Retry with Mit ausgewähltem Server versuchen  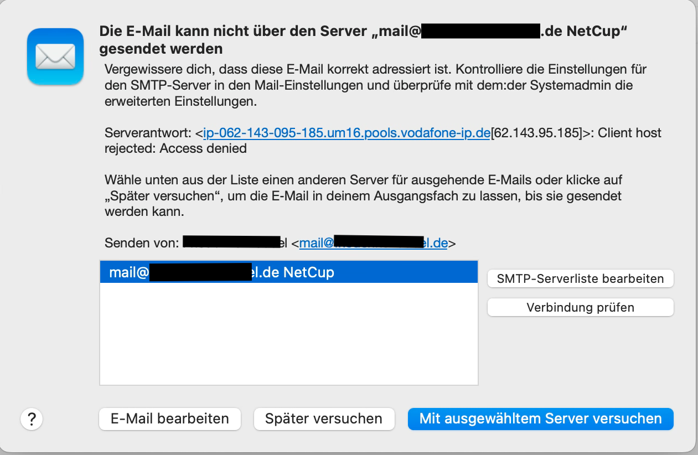(540, 419)
